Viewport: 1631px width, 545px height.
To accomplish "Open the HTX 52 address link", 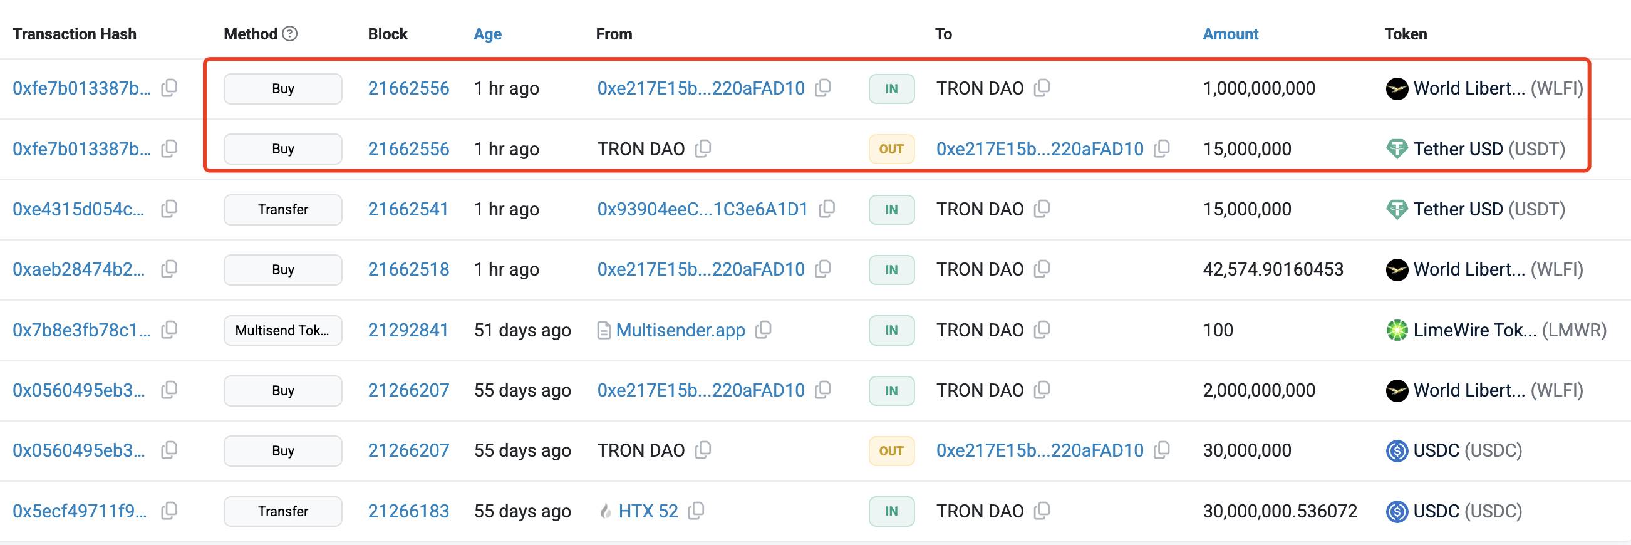I will pyautogui.click(x=648, y=511).
